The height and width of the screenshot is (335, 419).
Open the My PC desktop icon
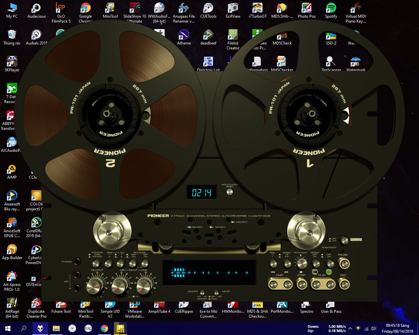(x=12, y=11)
